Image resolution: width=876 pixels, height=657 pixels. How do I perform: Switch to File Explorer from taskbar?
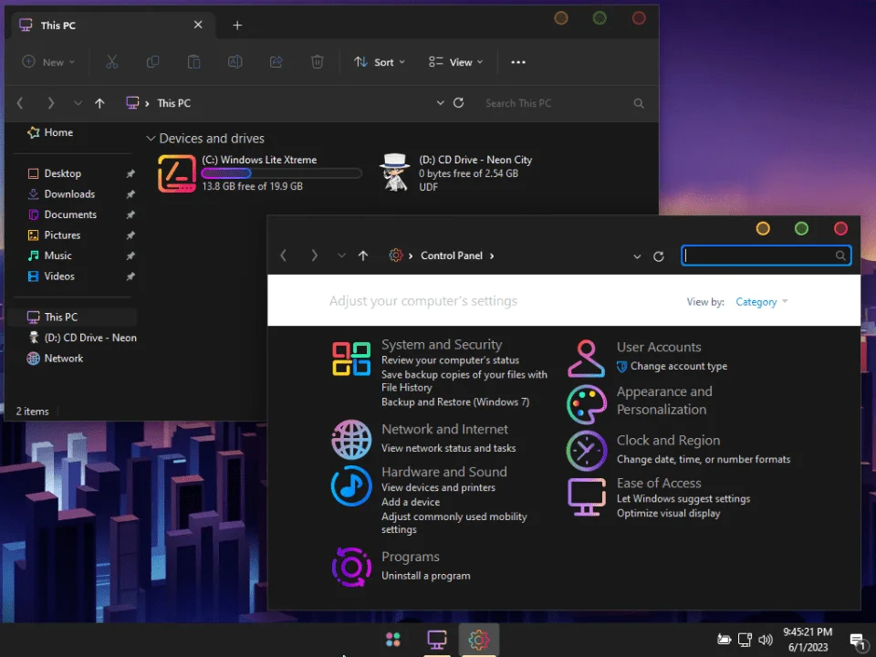coord(437,639)
